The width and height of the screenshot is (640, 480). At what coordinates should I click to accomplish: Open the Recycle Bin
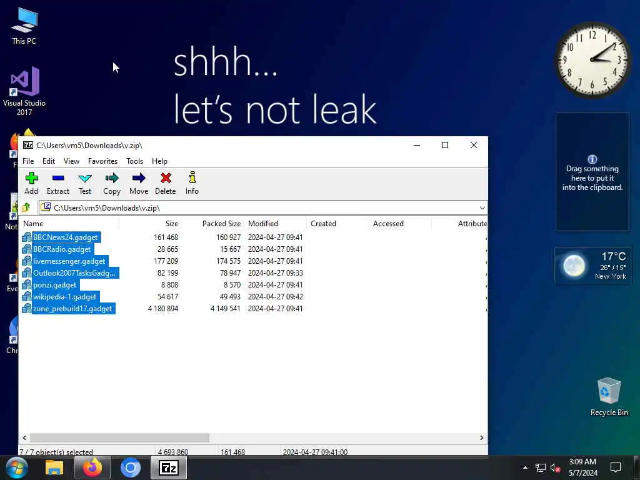609,397
